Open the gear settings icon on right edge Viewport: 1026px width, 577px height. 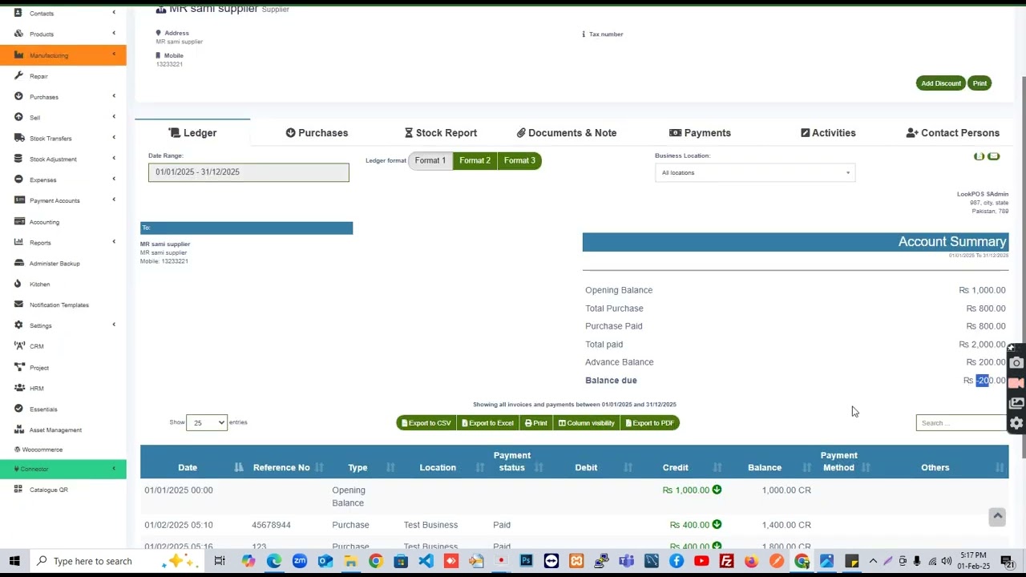[x=1016, y=423]
